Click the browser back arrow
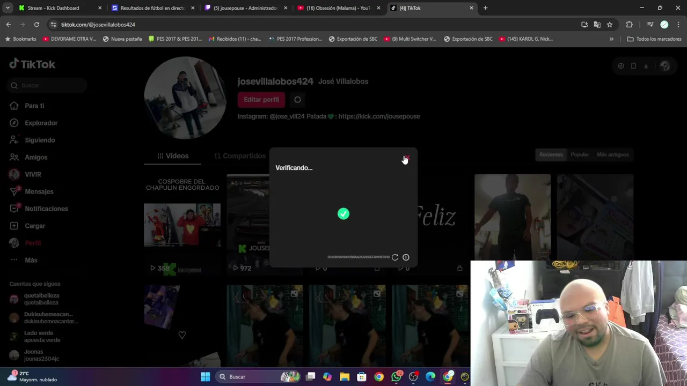 9,25
